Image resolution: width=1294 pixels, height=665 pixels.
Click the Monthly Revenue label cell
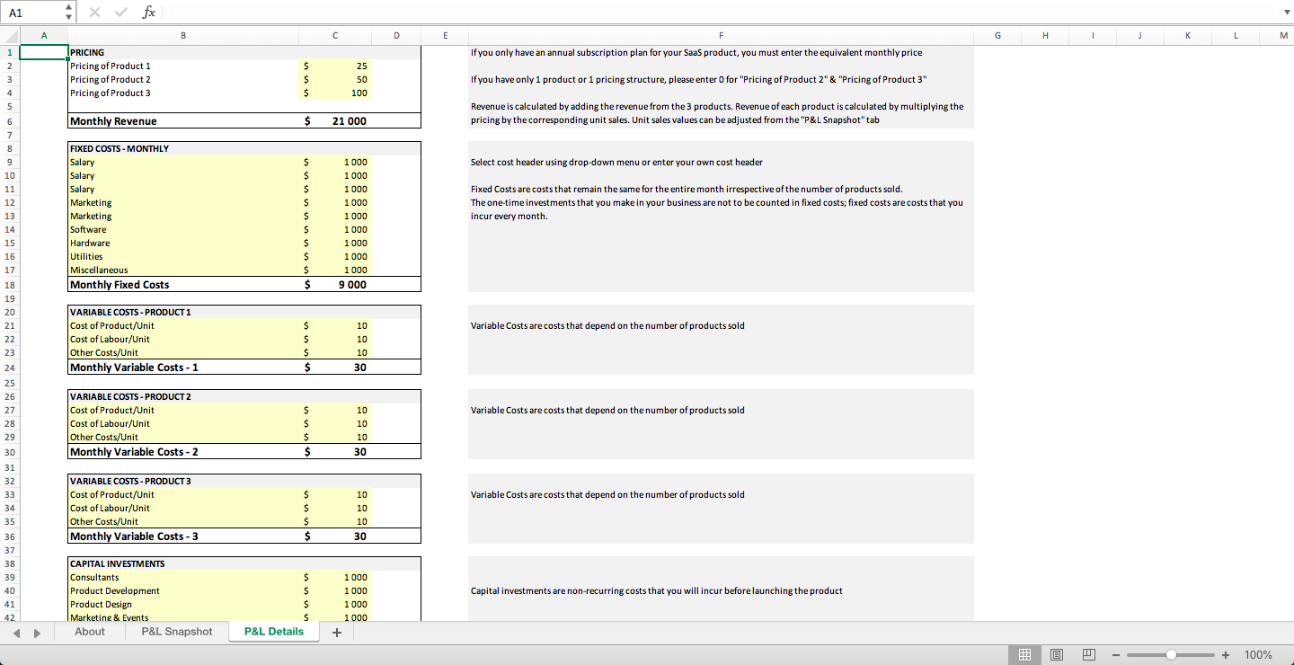tap(182, 121)
